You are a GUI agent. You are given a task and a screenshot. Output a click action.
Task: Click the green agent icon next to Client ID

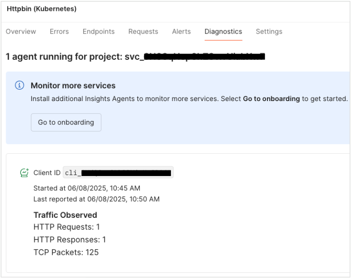[24, 173]
